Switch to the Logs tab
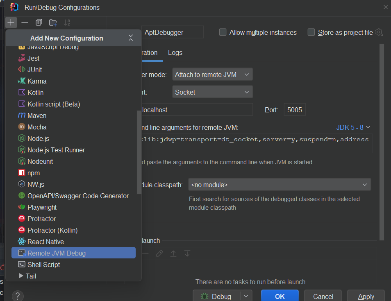 pyautogui.click(x=175, y=52)
